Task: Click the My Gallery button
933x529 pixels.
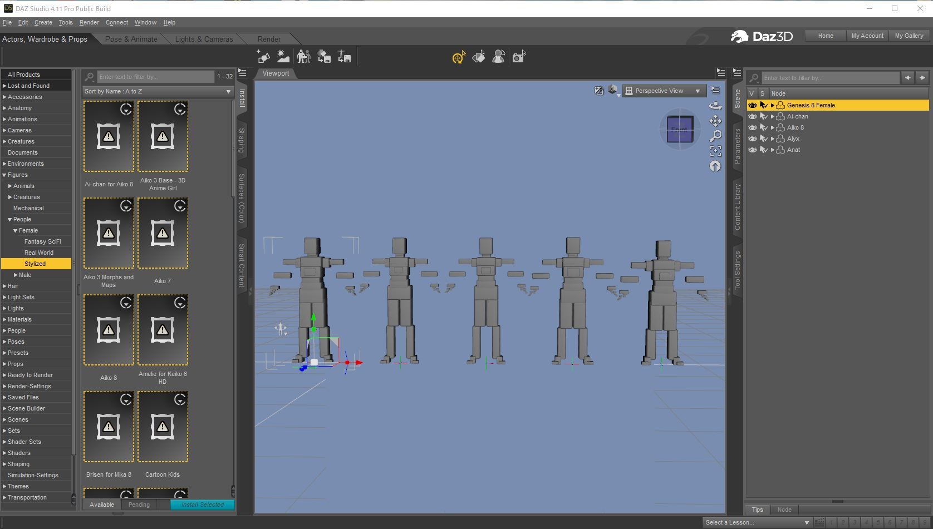Action: coord(909,36)
